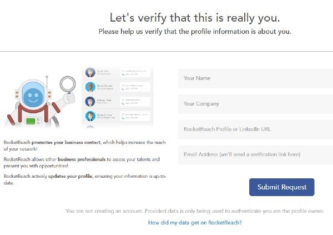Screen dimensions: 333x235
Task: Click the Email Address verification field
Action: pos(255,154)
